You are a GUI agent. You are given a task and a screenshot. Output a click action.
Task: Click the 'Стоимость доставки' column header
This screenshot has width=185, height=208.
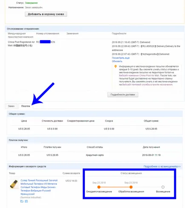[x=52, y=121]
